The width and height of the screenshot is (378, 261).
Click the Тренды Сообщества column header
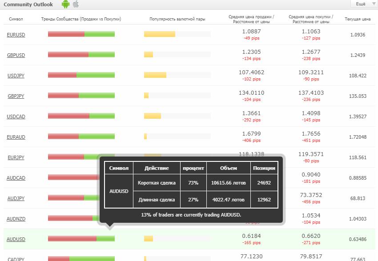pyautogui.click(x=81, y=20)
